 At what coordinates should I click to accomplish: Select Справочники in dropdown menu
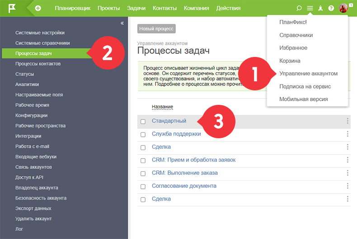point(296,35)
